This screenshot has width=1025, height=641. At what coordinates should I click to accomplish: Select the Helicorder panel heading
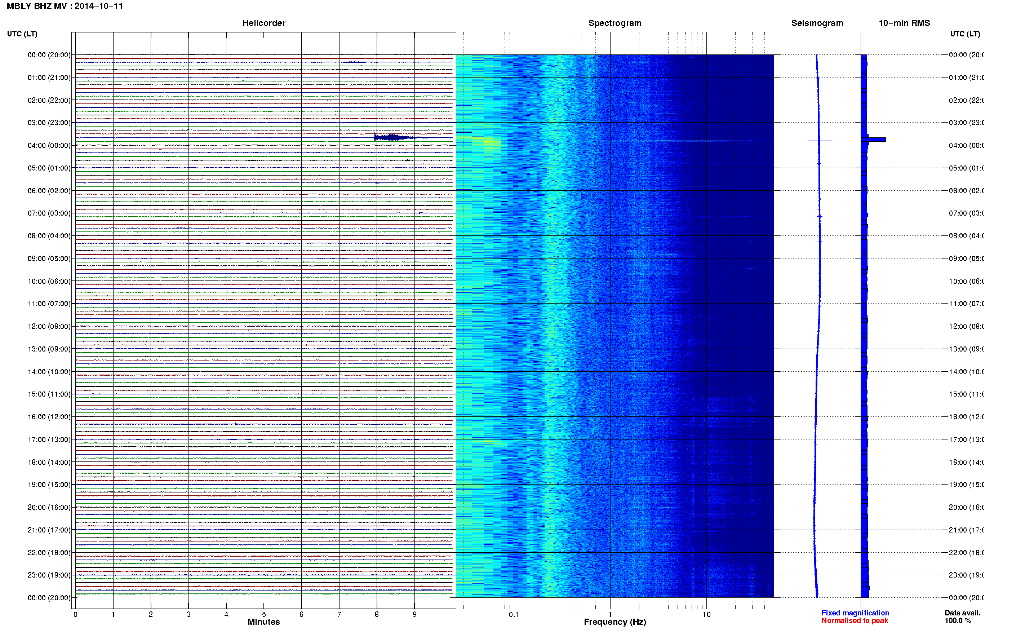pos(263,23)
